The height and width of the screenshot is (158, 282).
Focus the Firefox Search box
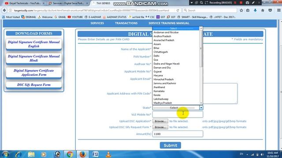click(x=210, y=11)
